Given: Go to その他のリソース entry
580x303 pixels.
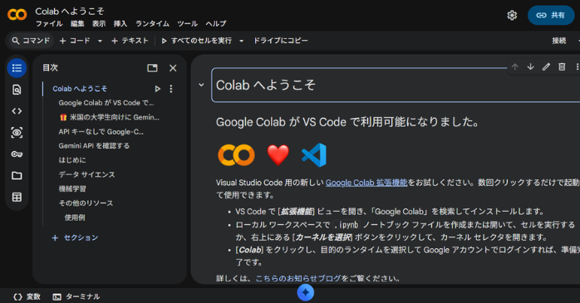Looking at the screenshot, I should coord(86,203).
